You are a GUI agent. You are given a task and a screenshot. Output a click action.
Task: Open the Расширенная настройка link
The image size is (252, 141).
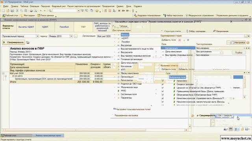click(x=126, y=116)
